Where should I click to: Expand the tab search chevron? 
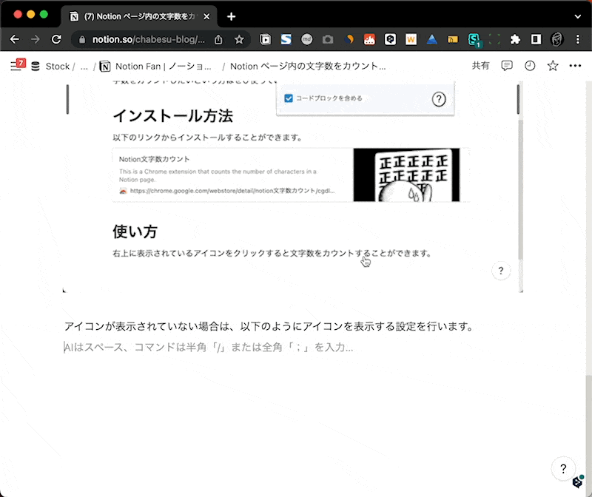click(577, 16)
